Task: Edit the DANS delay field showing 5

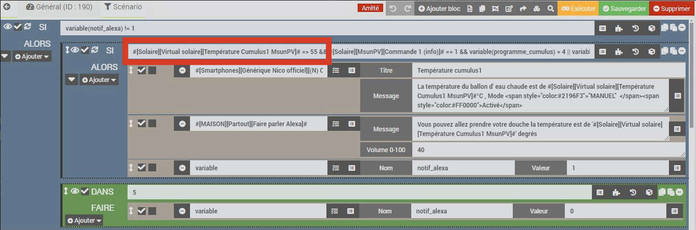Action: pos(359,192)
